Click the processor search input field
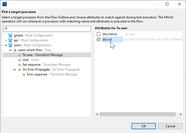Viewport: 186px width, 133px height. [47, 29]
